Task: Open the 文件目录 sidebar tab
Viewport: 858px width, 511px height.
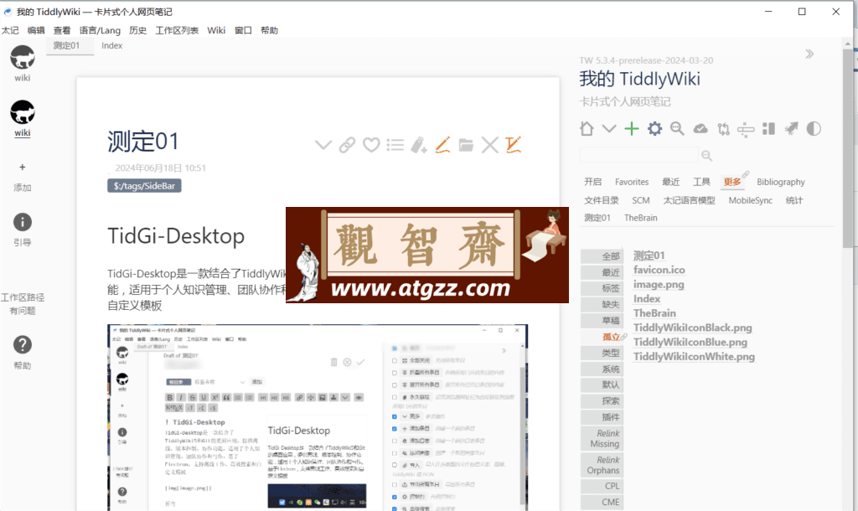Action: 602,200
